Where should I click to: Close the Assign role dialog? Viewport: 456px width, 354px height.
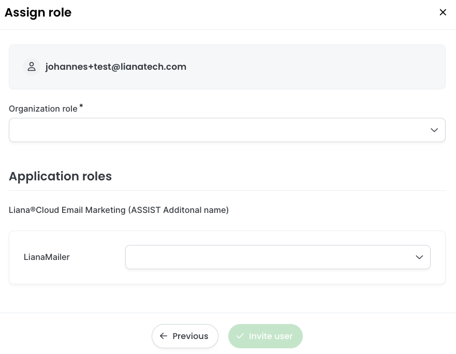pyautogui.click(x=443, y=12)
